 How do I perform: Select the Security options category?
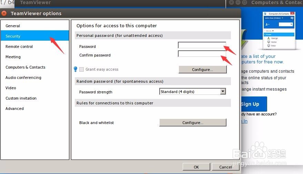[13, 36]
